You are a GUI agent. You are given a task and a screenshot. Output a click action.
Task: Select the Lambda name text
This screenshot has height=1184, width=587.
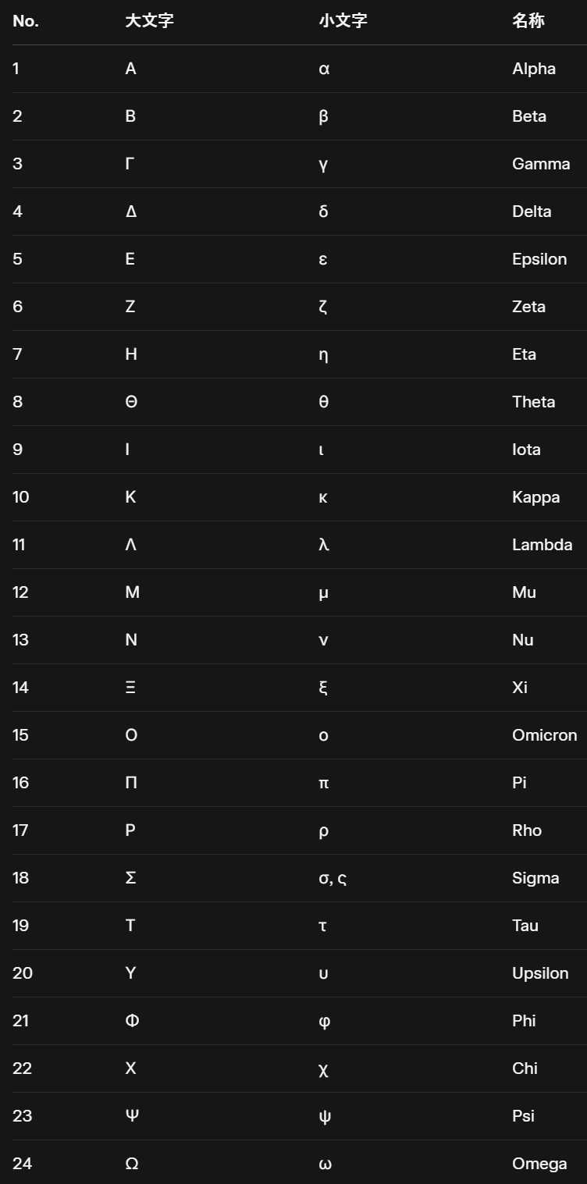[x=542, y=545]
